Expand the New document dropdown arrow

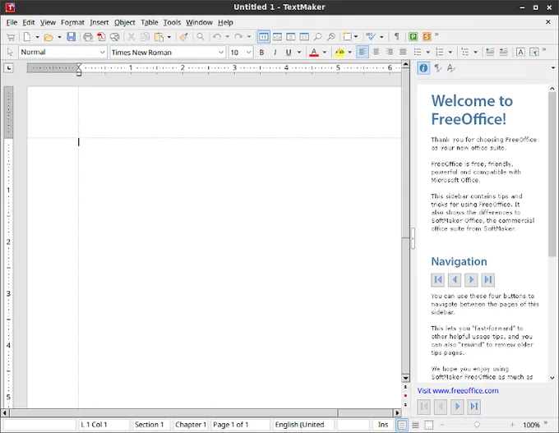point(37,37)
